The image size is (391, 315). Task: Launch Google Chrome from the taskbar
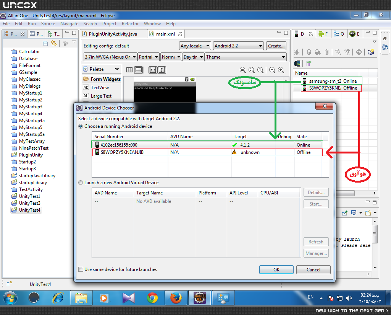[152, 298]
